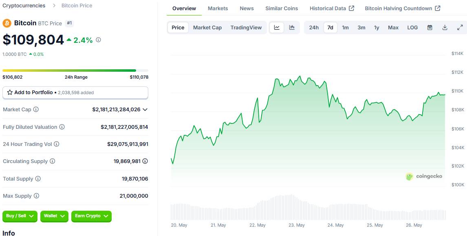This screenshot has height=236, width=467.
Task: Set chart range to 24h
Action: coord(314,27)
